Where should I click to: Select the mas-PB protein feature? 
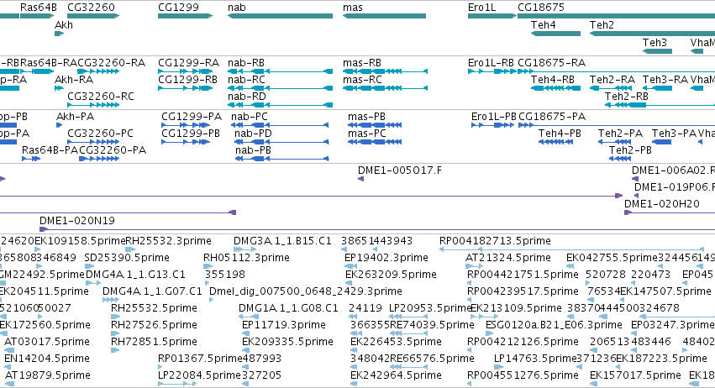375,125
